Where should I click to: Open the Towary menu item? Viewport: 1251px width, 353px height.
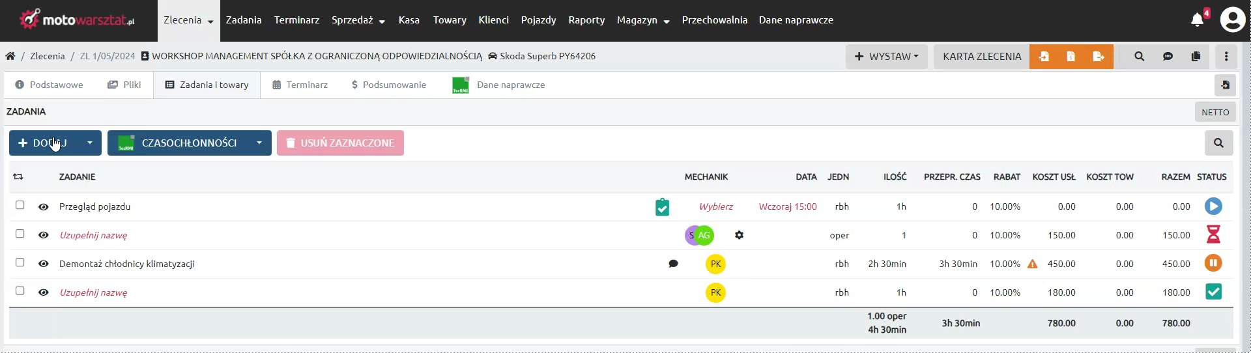pos(450,20)
